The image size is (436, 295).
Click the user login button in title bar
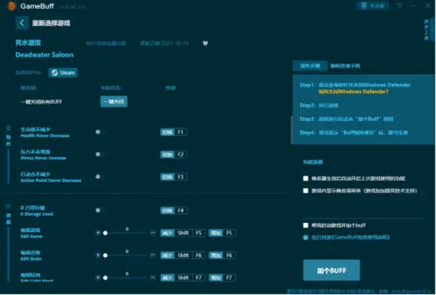[x=372, y=6]
